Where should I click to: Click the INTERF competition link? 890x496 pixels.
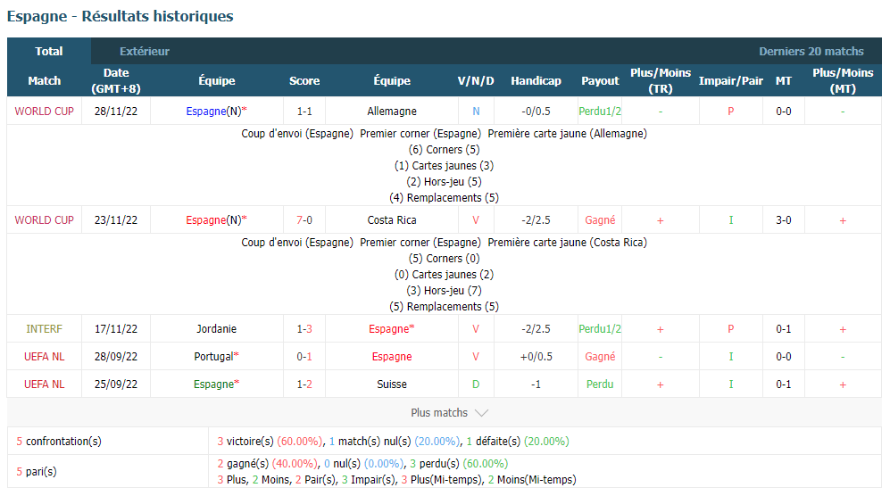click(x=45, y=329)
